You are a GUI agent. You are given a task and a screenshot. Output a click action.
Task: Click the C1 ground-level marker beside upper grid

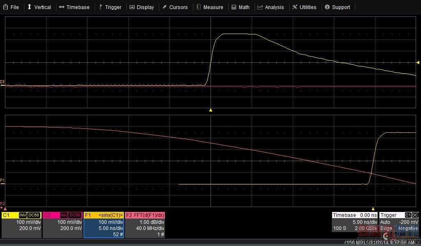tap(2, 83)
